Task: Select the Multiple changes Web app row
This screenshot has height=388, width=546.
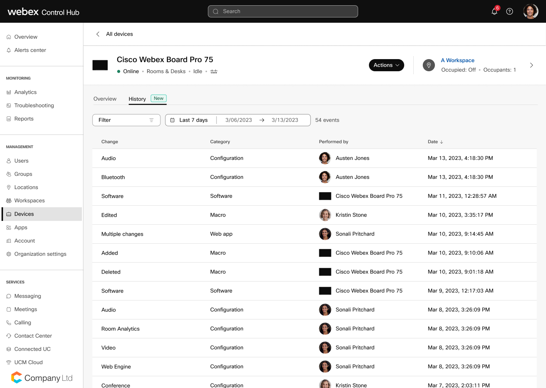Action: (314, 234)
